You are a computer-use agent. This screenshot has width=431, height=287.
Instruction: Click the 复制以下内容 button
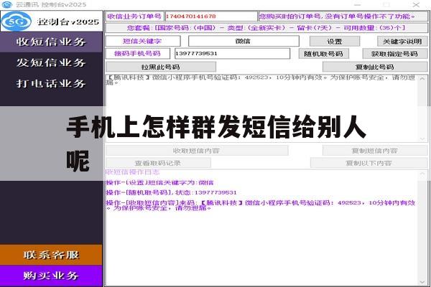[x=369, y=163]
